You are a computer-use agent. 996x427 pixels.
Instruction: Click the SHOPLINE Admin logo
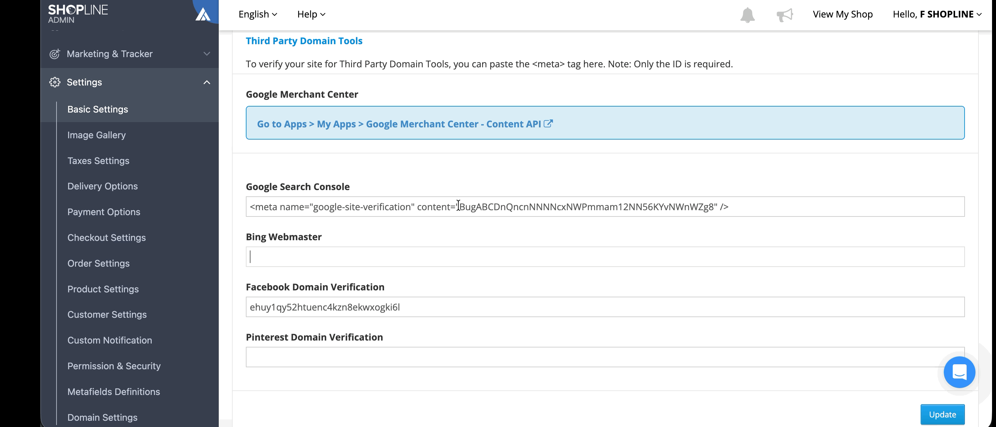point(78,14)
